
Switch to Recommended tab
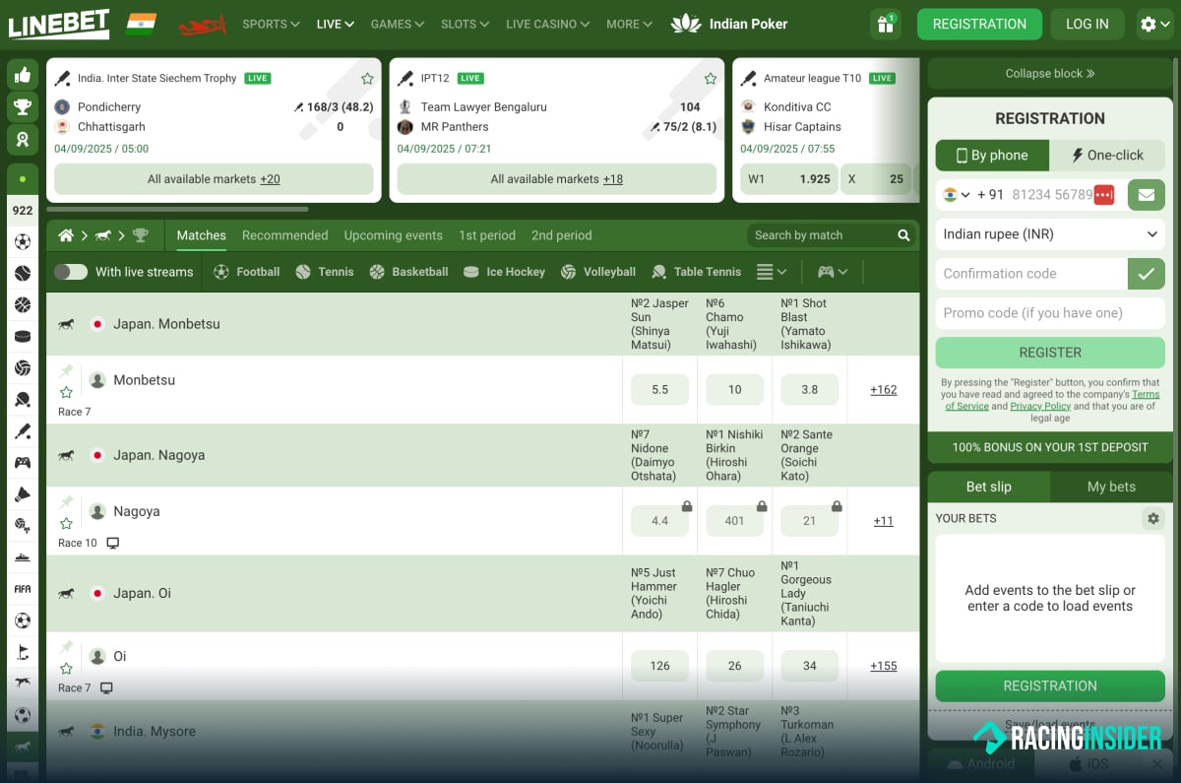coord(284,235)
